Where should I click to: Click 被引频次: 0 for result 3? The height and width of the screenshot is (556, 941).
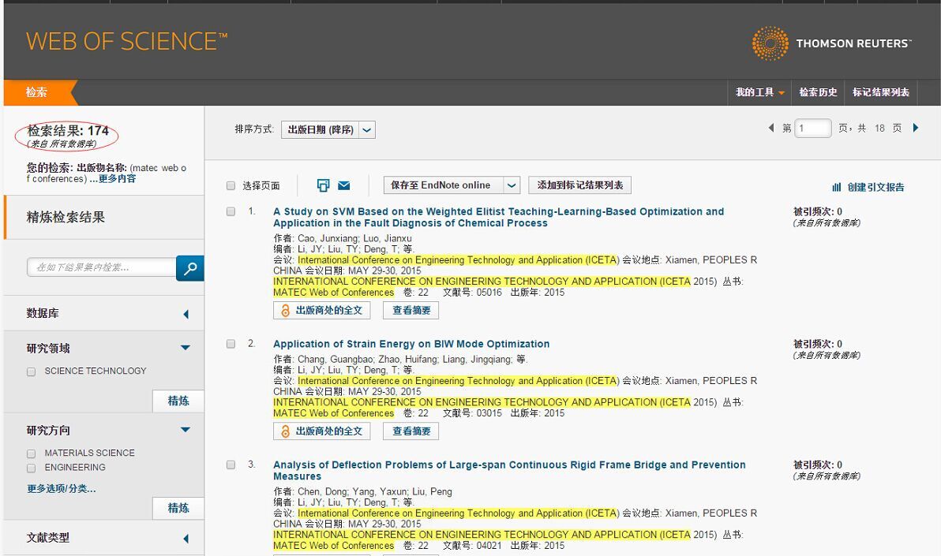tap(817, 465)
